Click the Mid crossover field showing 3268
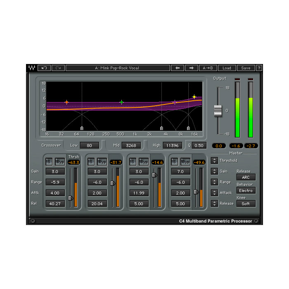The width and height of the screenshot is (289, 289). point(131,145)
